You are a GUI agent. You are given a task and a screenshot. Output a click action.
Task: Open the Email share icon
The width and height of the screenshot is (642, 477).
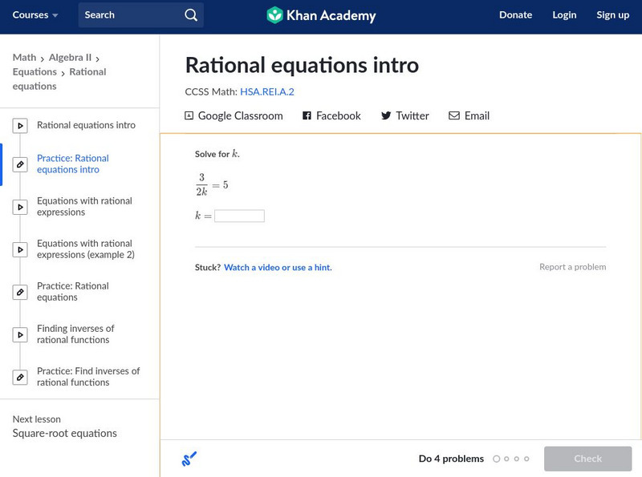pos(455,115)
